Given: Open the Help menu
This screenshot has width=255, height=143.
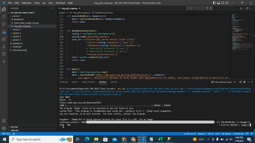Looking at the screenshot, I should click(x=70, y=3).
